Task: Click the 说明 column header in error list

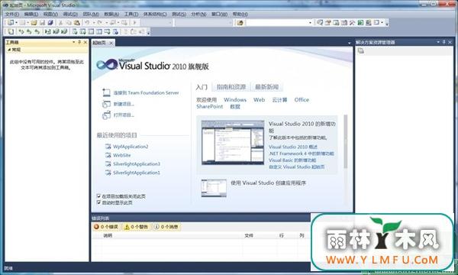Action: point(108,235)
